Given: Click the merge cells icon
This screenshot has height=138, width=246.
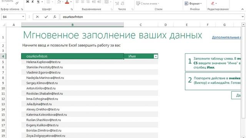Looking at the screenshot, I should [x=106, y=2].
